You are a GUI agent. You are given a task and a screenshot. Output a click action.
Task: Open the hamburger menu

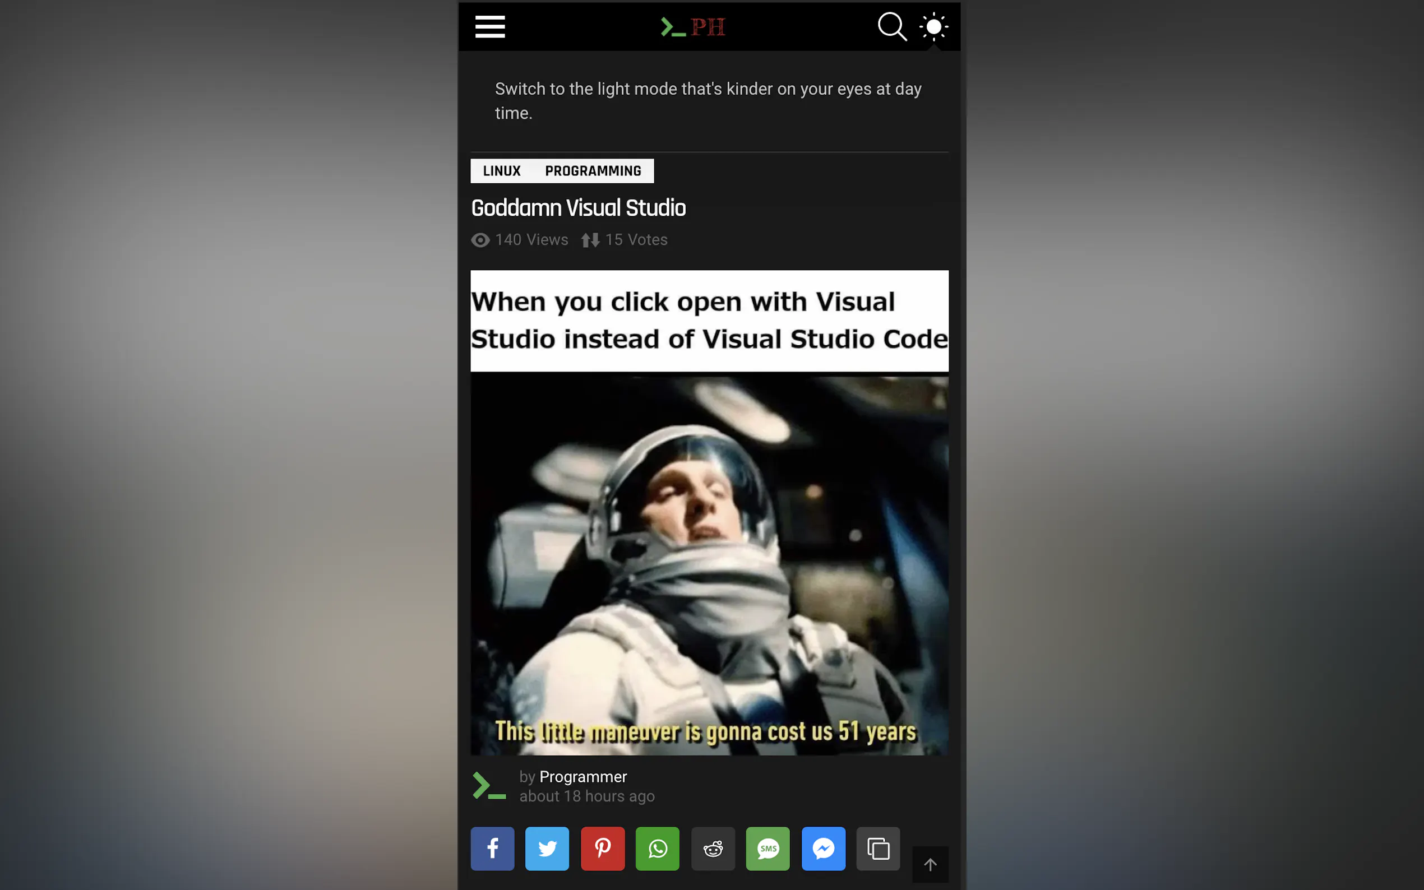point(490,26)
